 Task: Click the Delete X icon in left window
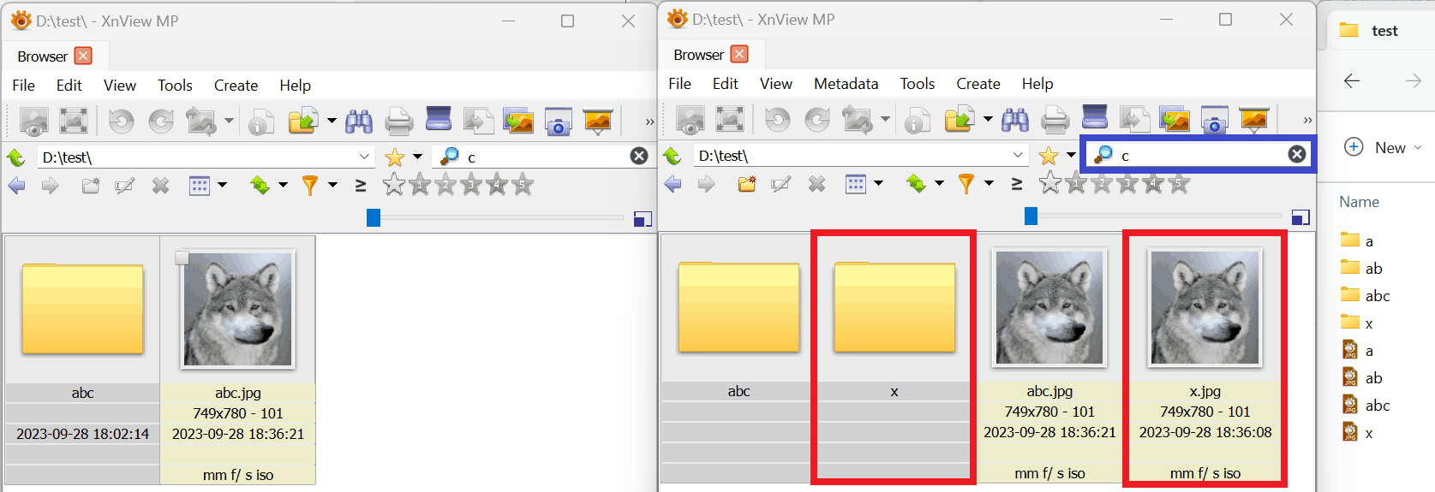click(160, 186)
